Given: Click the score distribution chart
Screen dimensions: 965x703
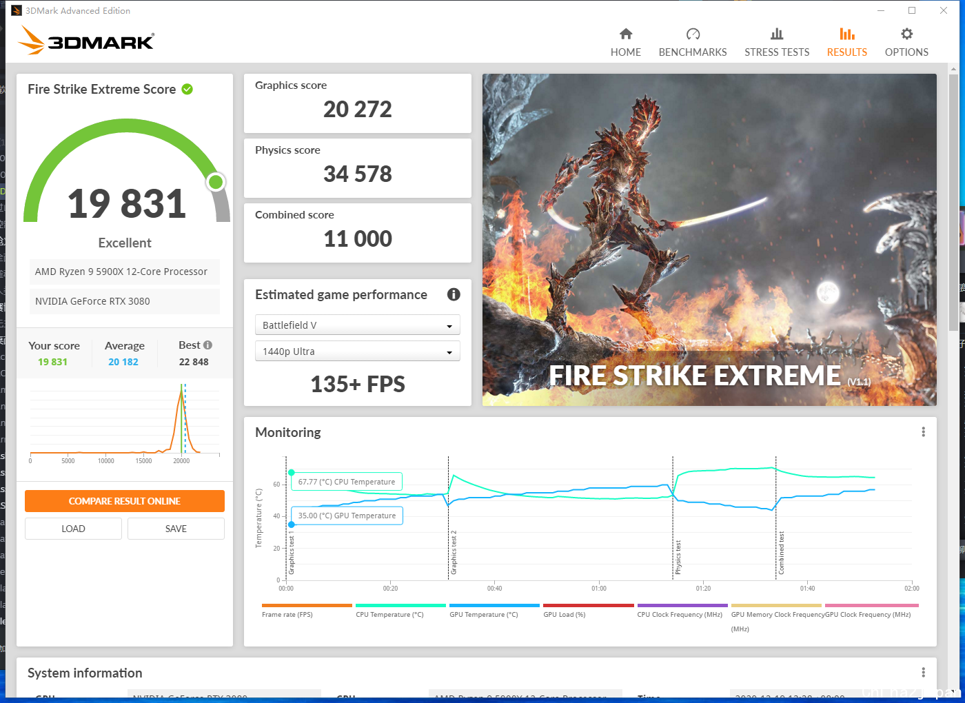Looking at the screenshot, I should click(125, 423).
